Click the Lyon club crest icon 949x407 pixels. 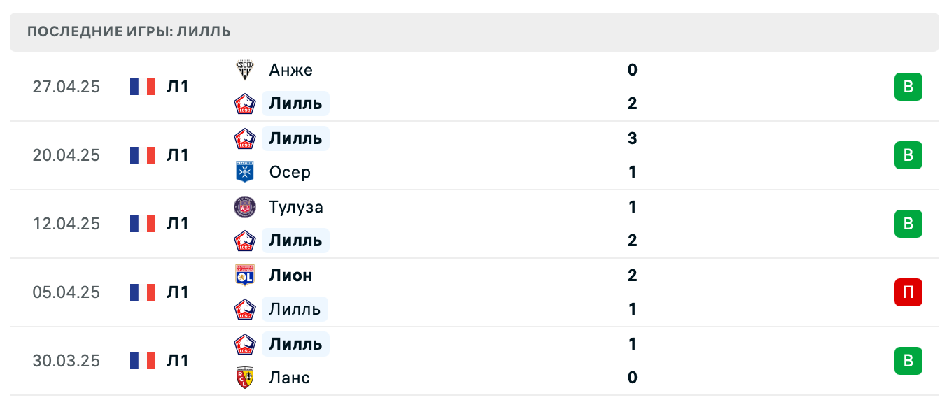coord(245,276)
